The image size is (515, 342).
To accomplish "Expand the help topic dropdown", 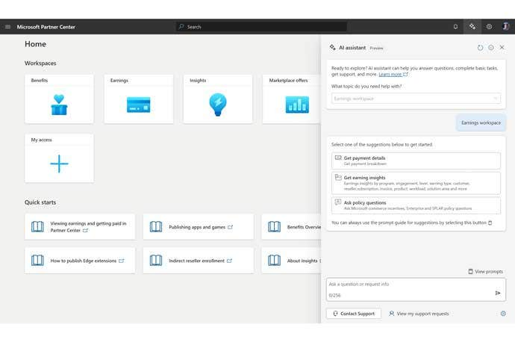I will tap(416, 99).
